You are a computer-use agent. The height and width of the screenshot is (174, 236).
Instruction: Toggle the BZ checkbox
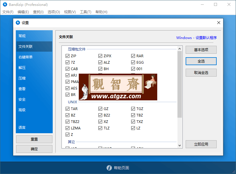point(67,115)
